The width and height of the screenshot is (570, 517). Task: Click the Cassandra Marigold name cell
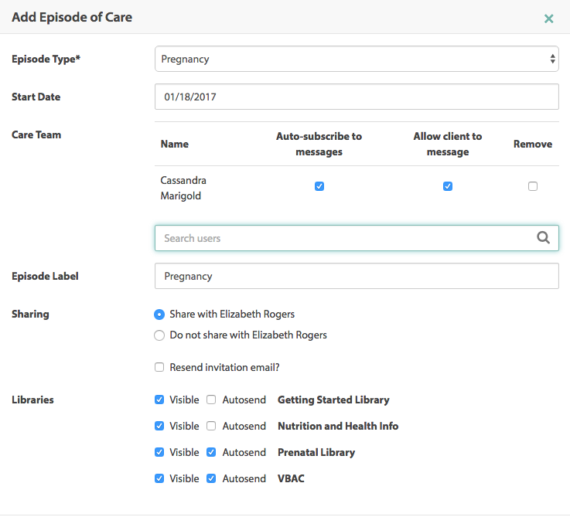tap(183, 188)
